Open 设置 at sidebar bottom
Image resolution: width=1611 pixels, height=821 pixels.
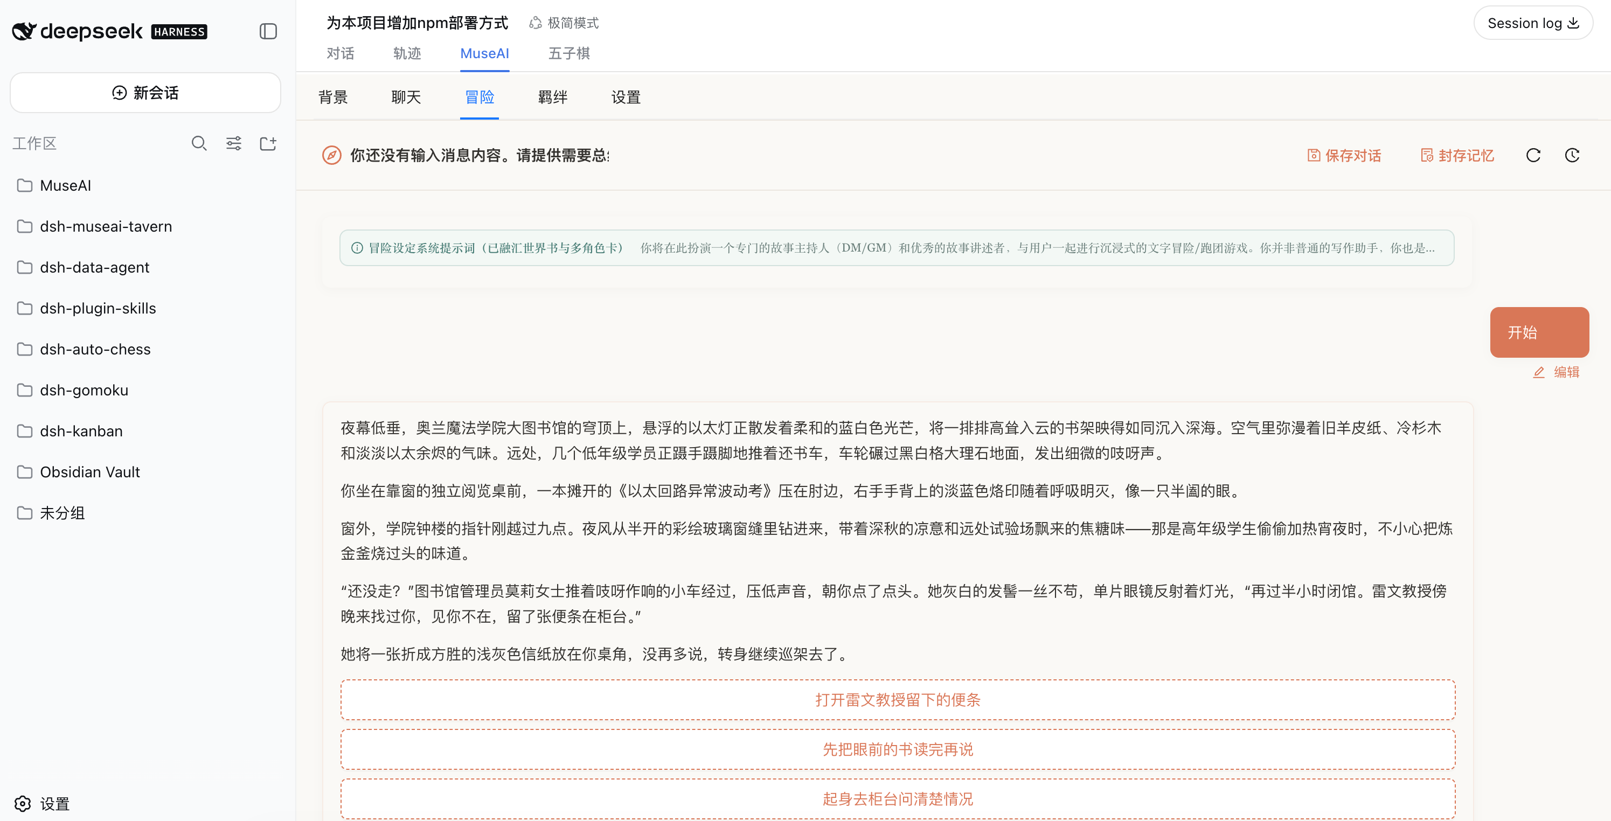pyautogui.click(x=42, y=804)
